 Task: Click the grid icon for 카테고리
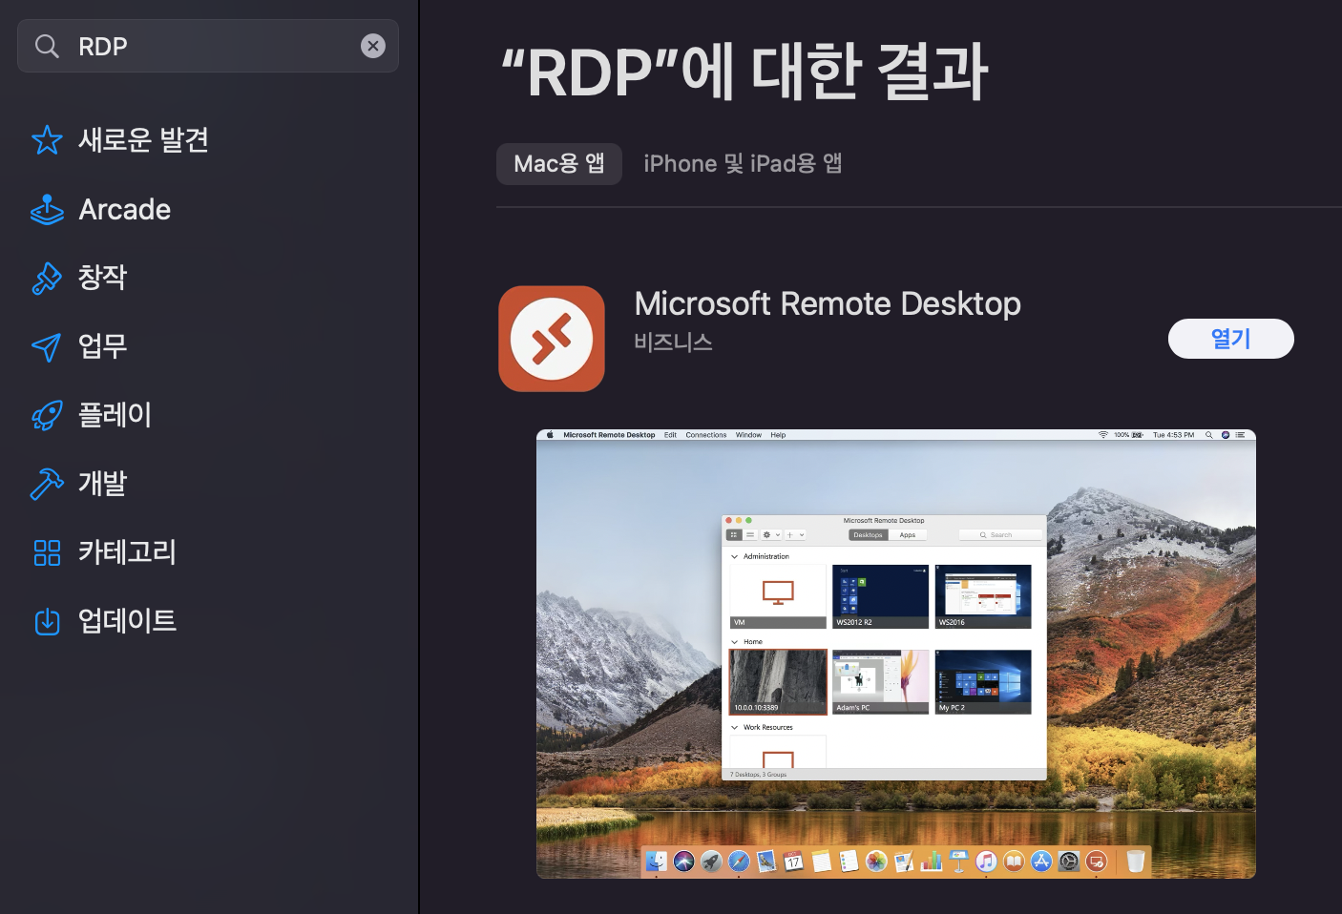point(47,552)
